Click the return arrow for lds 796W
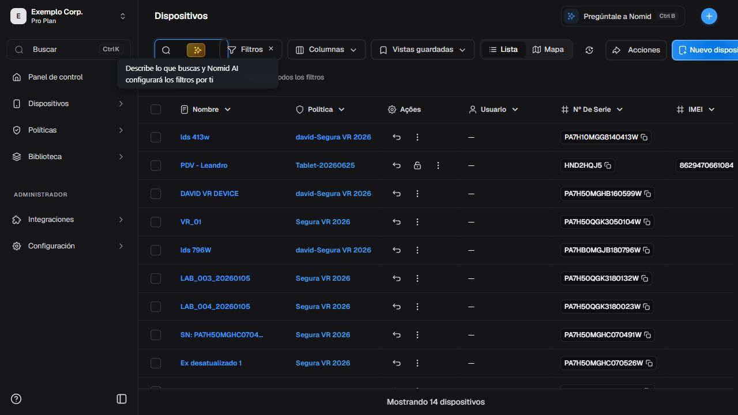738x415 pixels. click(x=397, y=250)
